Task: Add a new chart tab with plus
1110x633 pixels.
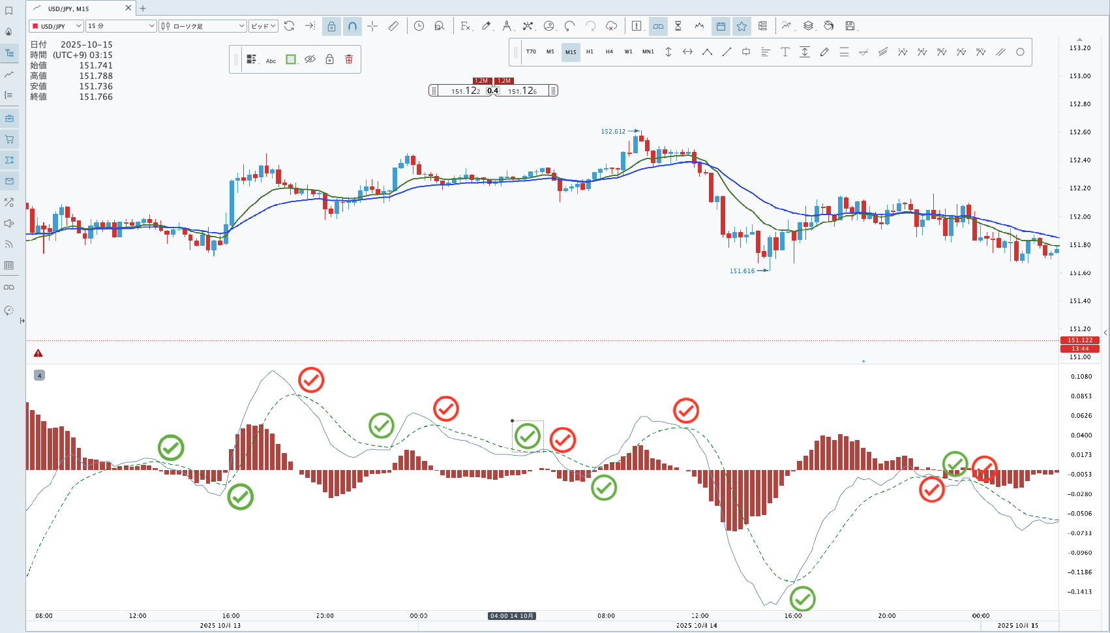Action: point(143,8)
